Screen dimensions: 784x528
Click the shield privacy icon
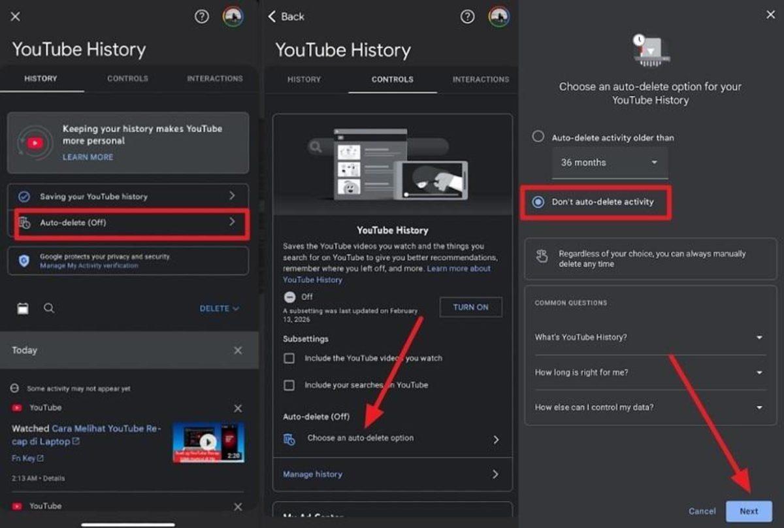(x=24, y=261)
